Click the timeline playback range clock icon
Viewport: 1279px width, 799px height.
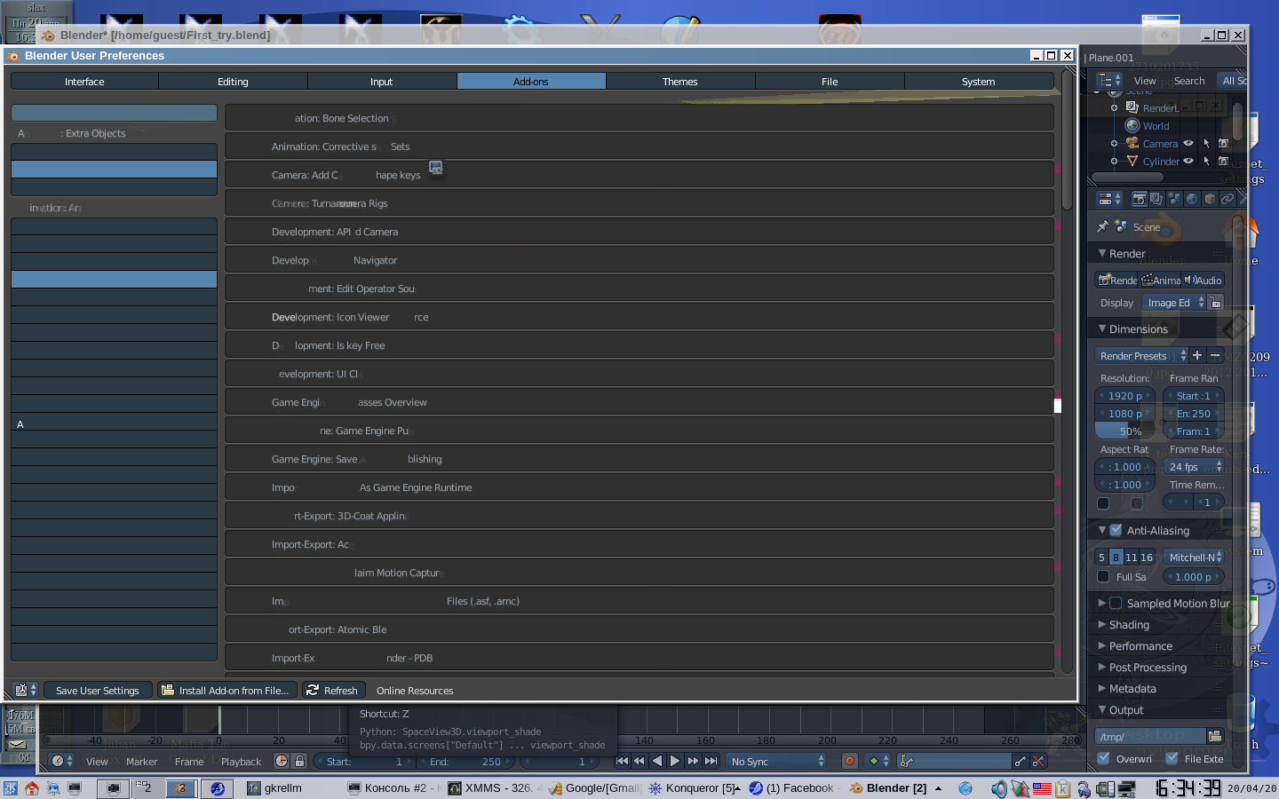(x=282, y=761)
